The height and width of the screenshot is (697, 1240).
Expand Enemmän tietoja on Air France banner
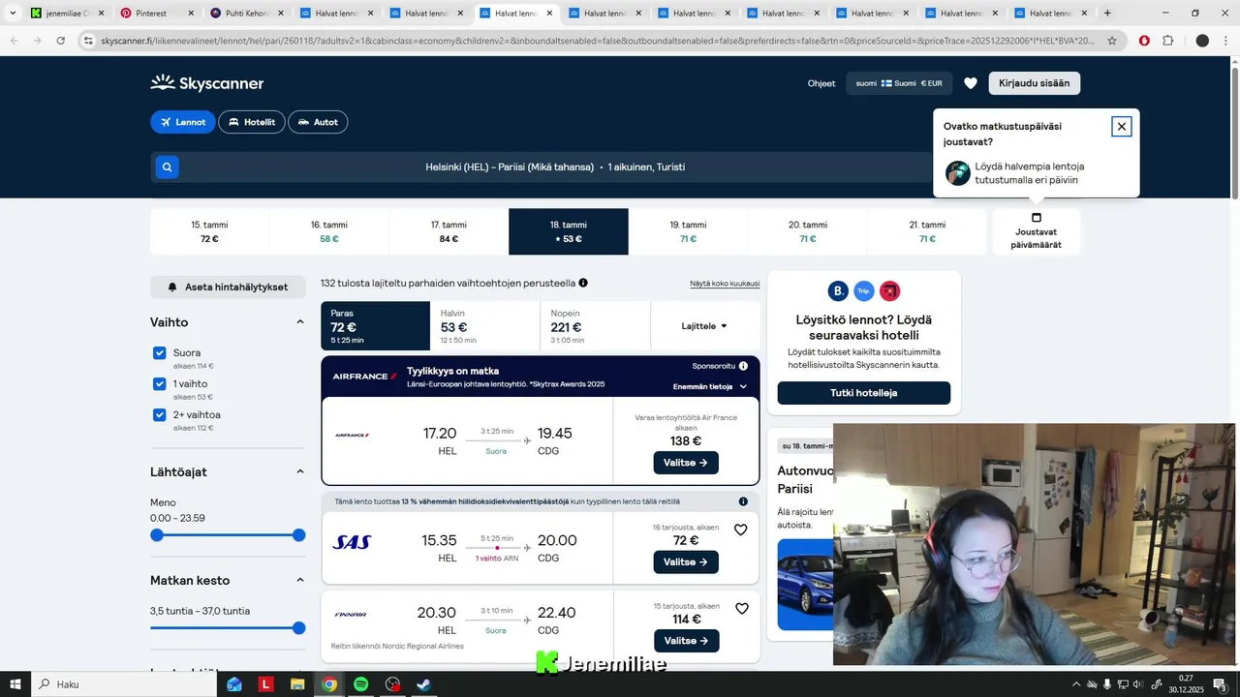point(710,386)
